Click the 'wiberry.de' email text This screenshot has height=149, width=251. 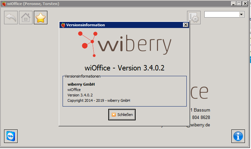(200, 125)
